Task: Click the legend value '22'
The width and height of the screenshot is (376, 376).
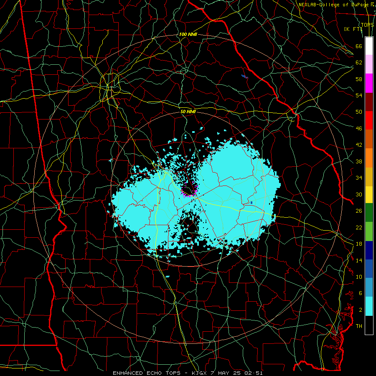Action: (x=359, y=227)
